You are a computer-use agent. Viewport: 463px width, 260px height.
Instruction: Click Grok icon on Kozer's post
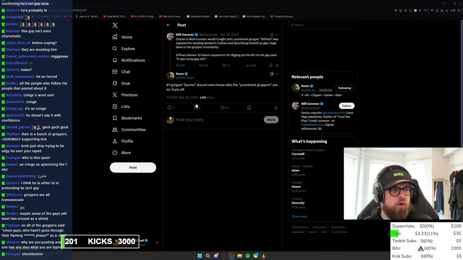[272, 74]
